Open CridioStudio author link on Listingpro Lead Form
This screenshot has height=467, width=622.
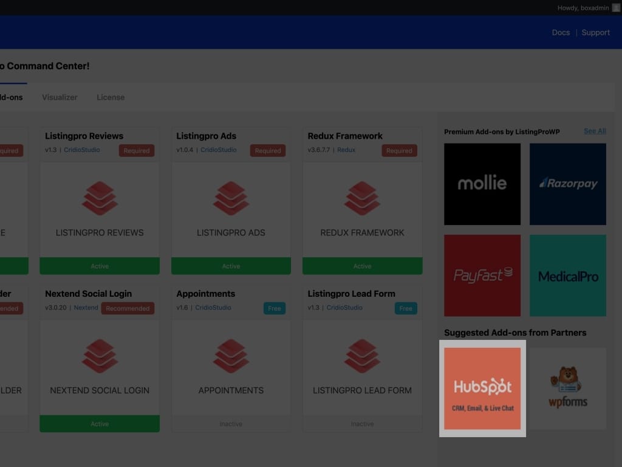click(344, 307)
